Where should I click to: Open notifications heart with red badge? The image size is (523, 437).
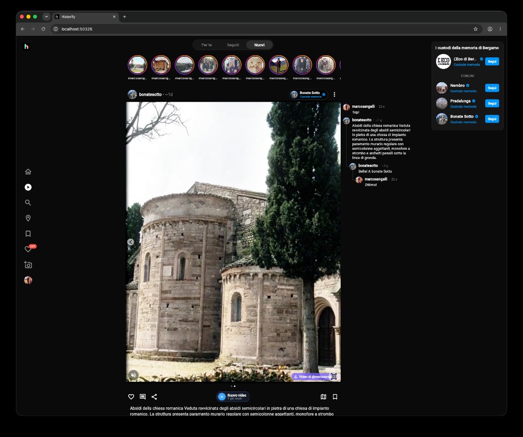tap(29, 249)
